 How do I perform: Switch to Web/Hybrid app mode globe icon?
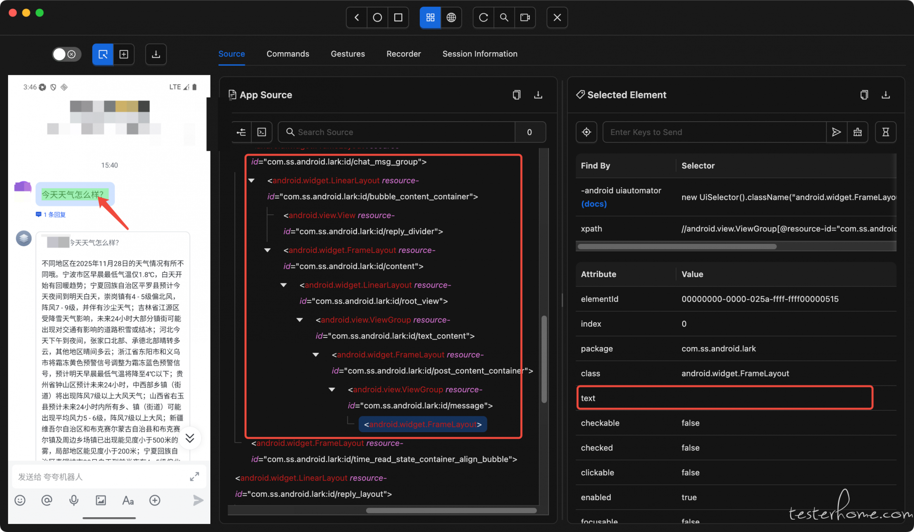point(451,18)
